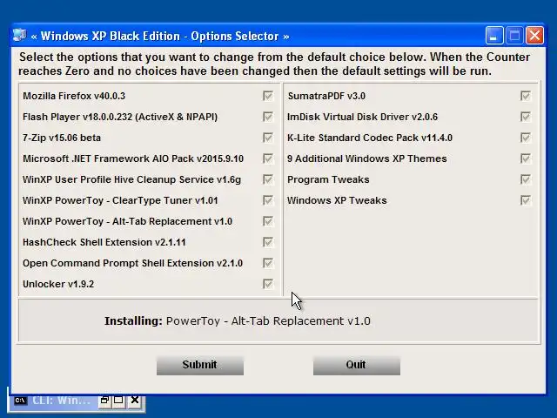This screenshot has width=557, height=418.
Task: Click the Quit button
Action: [x=357, y=365]
